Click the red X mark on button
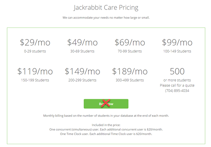The image size is (211, 147). [x=105, y=103]
